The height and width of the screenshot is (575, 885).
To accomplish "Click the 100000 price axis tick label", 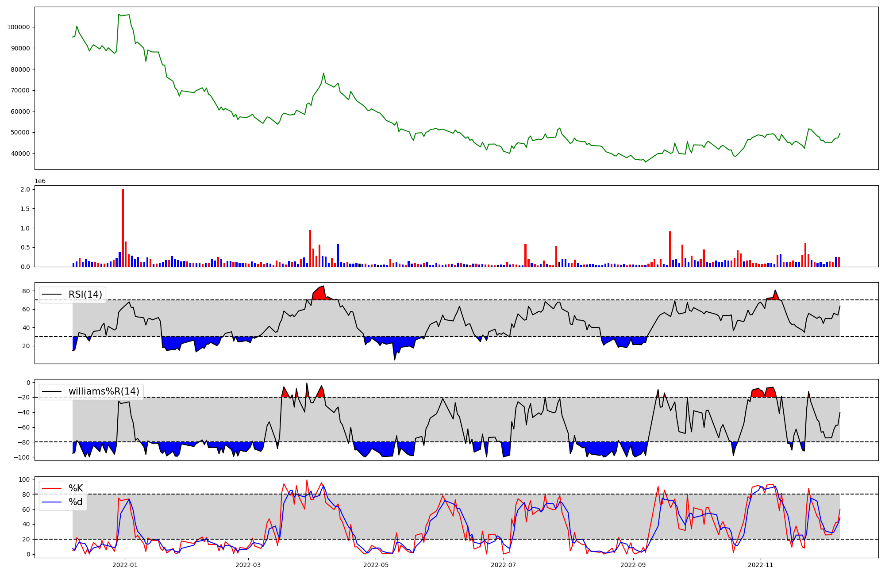I will point(19,27).
